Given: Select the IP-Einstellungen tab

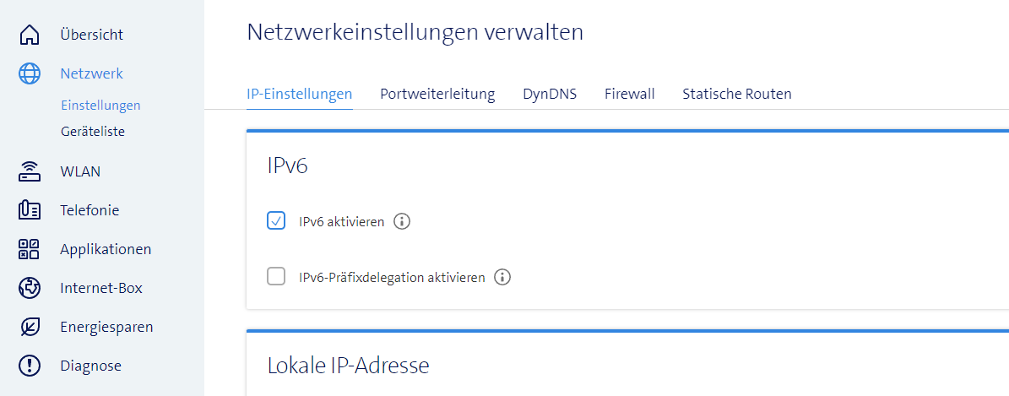Looking at the screenshot, I should [x=300, y=94].
